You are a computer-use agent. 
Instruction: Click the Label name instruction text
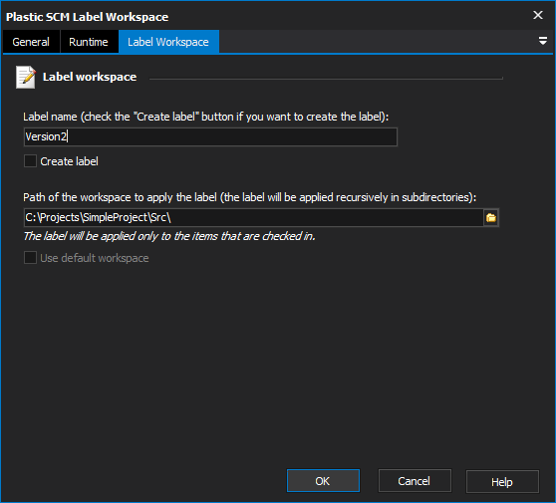click(x=206, y=117)
